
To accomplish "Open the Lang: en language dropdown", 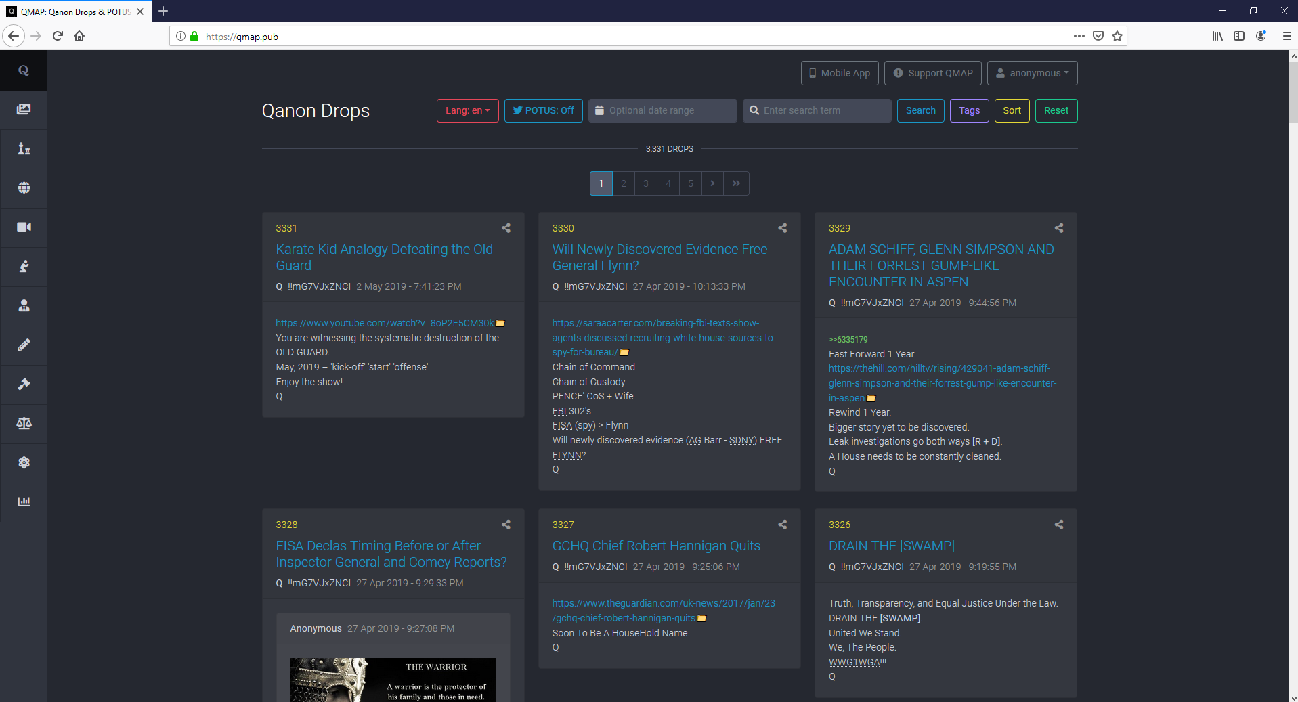I will 467,110.
